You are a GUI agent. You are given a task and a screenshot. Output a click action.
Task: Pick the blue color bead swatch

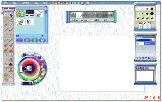pos(40,57)
